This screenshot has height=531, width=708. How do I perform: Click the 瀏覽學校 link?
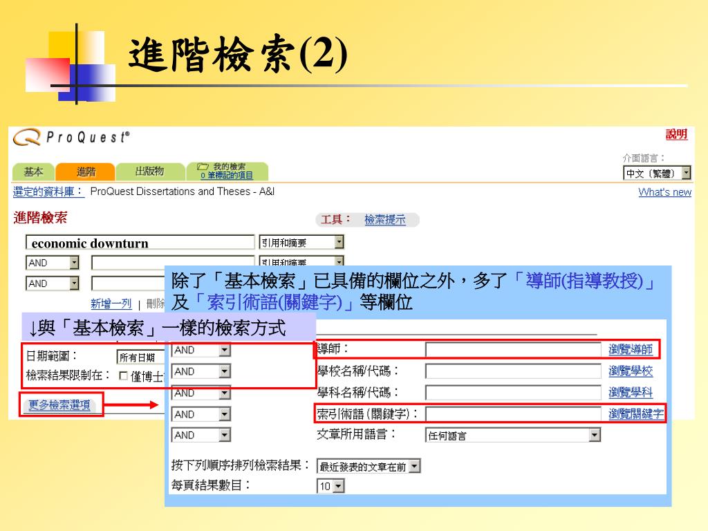point(631,371)
